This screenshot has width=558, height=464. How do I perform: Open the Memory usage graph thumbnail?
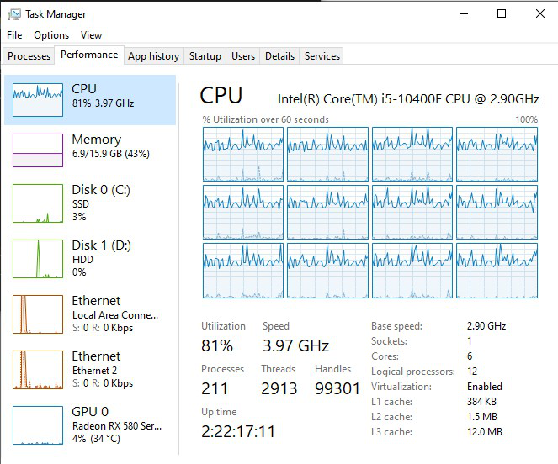[x=38, y=150]
